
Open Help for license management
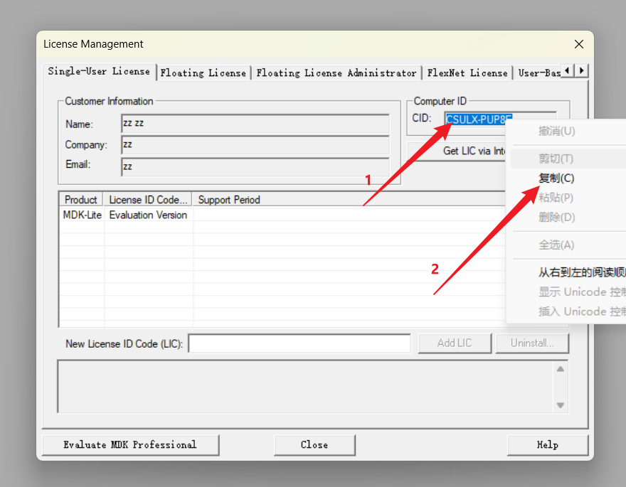click(x=547, y=445)
